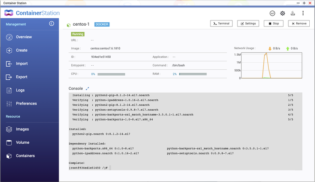Expand the Console with arrow icon
The image size is (315, 182).
[87, 88]
